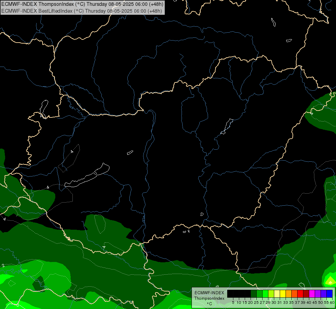Click legend tick value 60

tap(332, 302)
